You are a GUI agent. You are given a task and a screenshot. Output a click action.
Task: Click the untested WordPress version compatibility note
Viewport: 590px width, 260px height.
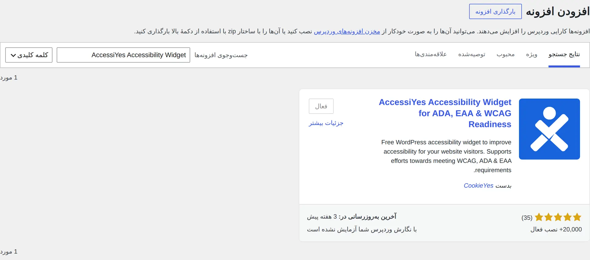pyautogui.click(x=362, y=229)
